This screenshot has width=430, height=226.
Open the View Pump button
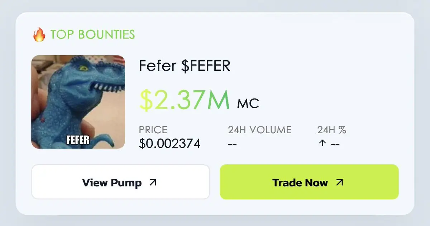click(x=120, y=182)
